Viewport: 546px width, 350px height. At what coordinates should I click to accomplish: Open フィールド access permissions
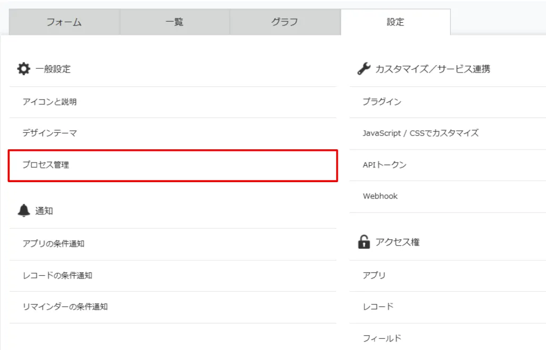(382, 338)
